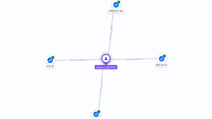Select the DIEJE company node icon
212x119 pixels.
click(x=50, y=60)
